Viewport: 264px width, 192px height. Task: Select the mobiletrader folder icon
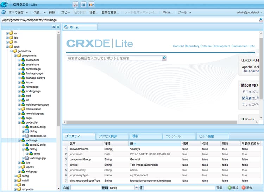pyautogui.click(x=23, y=109)
